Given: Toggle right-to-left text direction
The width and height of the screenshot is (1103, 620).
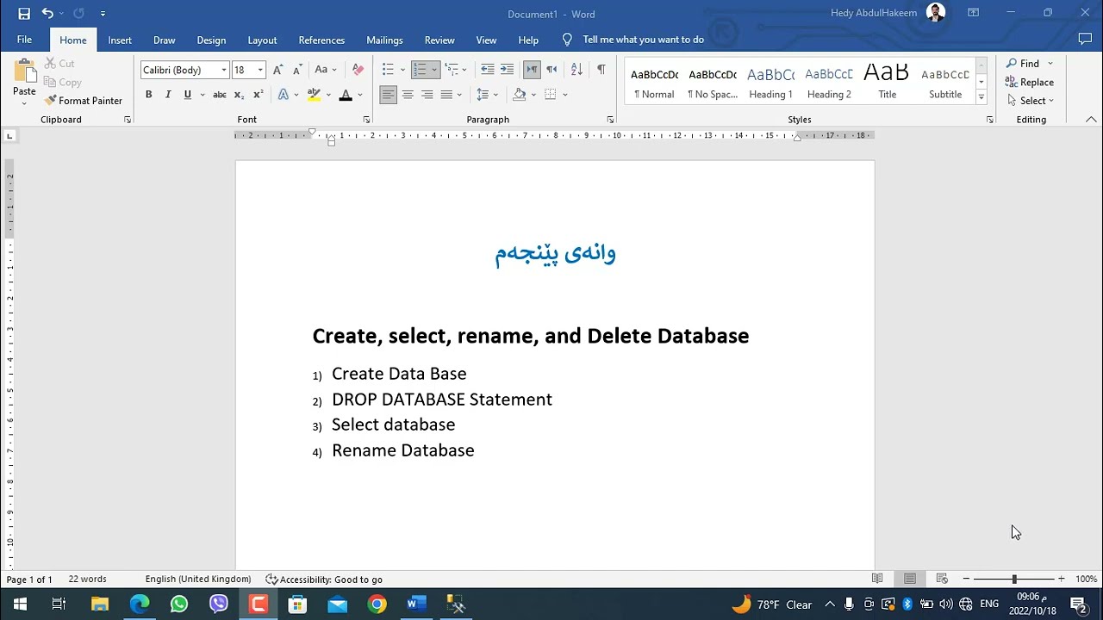Looking at the screenshot, I should (551, 70).
